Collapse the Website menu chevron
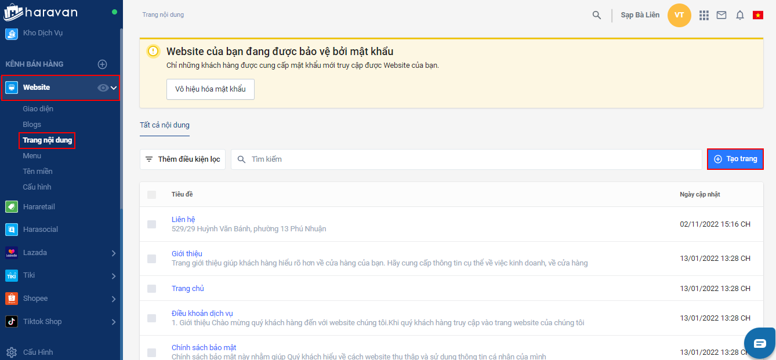 click(x=114, y=88)
